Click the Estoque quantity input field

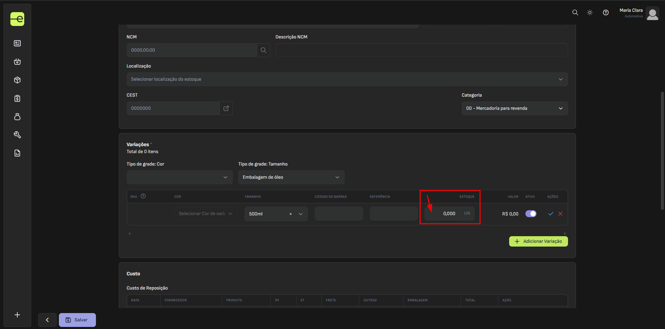(442, 214)
